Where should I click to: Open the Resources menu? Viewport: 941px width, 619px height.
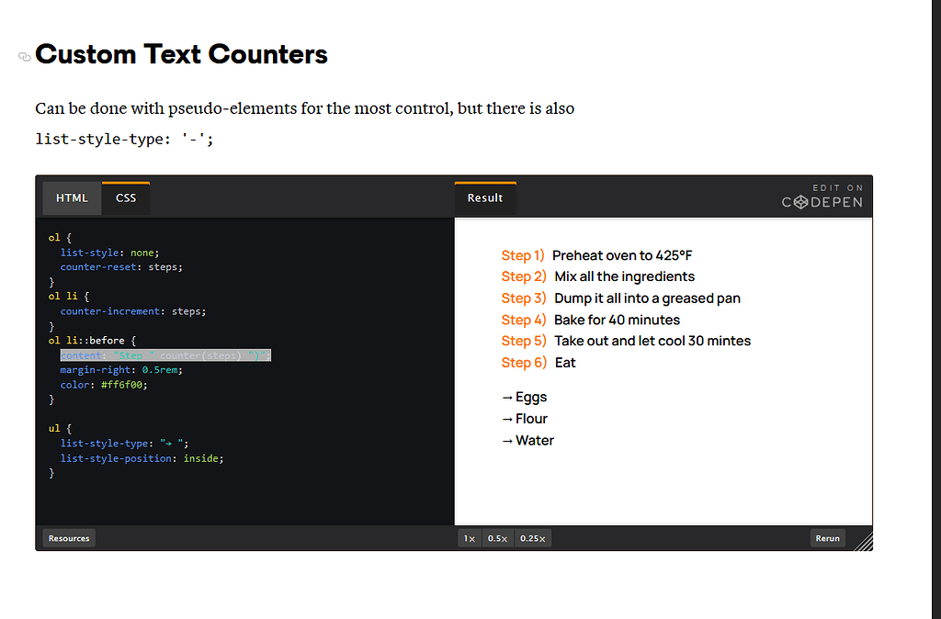[x=68, y=538]
